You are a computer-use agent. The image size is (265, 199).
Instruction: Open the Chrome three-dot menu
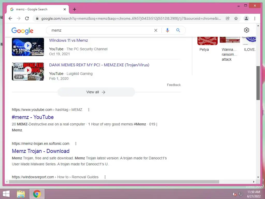(255, 18)
